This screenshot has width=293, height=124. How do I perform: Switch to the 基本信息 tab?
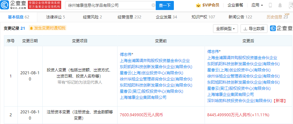coord(18,17)
